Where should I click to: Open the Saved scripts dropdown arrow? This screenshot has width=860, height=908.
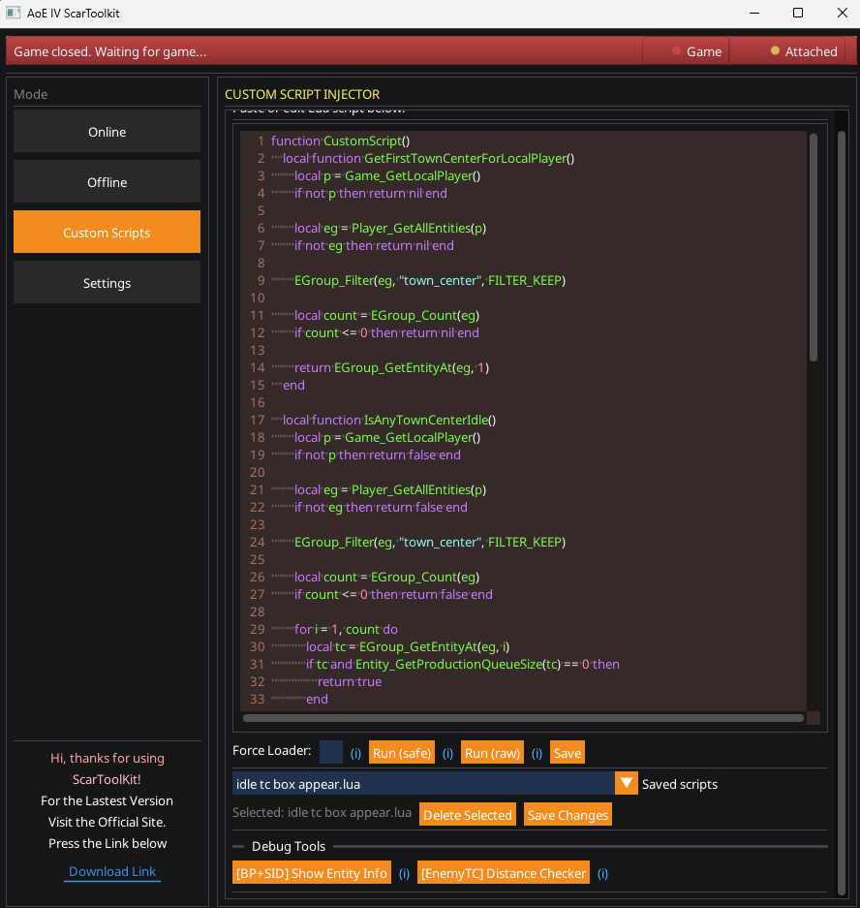(626, 782)
